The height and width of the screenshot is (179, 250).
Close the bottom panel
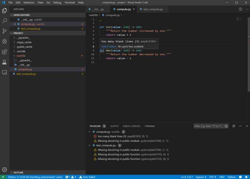[247, 126]
